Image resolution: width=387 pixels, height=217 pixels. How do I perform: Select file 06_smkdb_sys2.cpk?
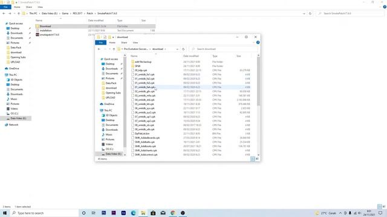coord(145,113)
